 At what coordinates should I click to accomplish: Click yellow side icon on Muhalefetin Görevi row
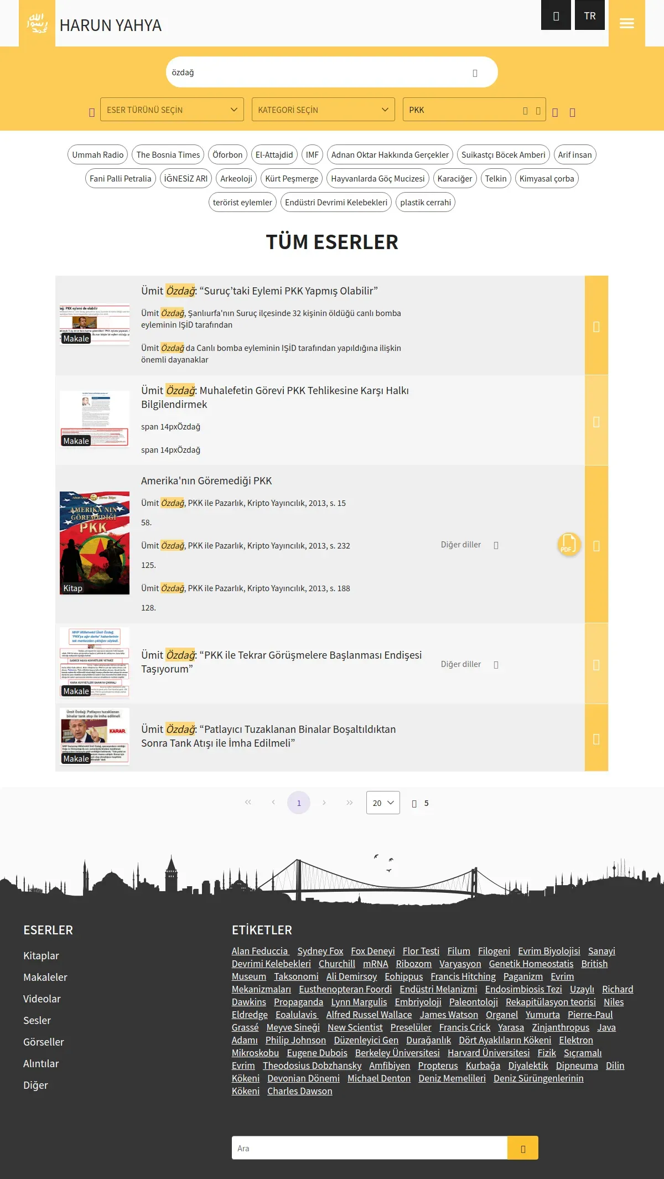click(596, 421)
